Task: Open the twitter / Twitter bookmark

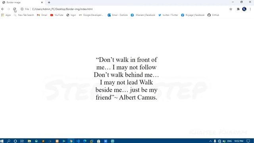Action: click(x=168, y=15)
